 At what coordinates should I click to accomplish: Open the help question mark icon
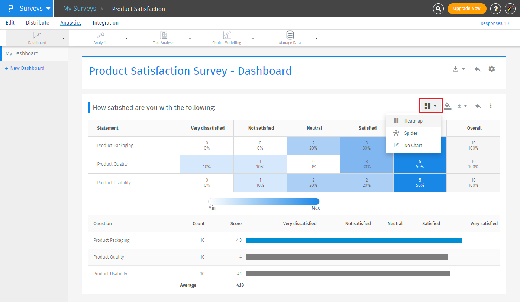pyautogui.click(x=495, y=9)
